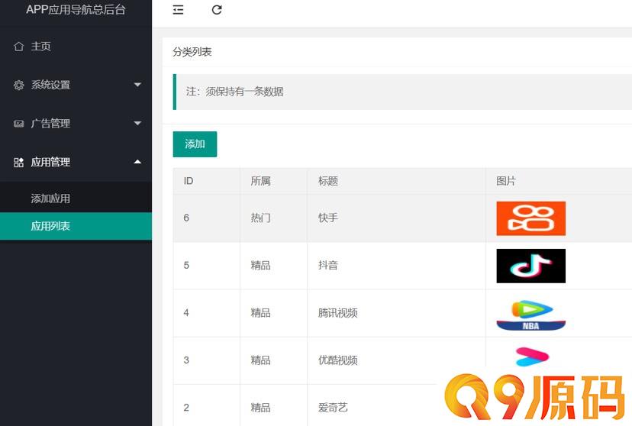Click the 分类列表 panel title

tap(192, 52)
